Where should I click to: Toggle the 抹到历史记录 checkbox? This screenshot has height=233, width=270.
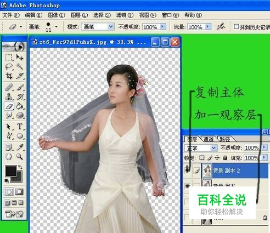[x=236, y=26]
